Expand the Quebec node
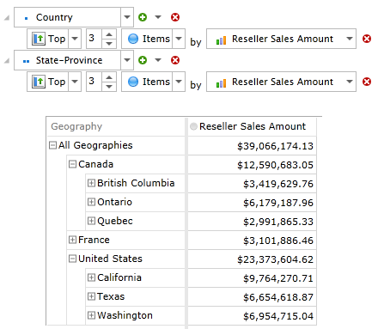The height and width of the screenshot is (329, 384). 91,221
